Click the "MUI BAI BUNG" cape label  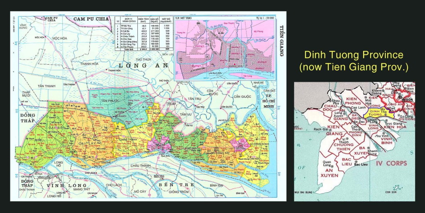[x=303, y=192]
